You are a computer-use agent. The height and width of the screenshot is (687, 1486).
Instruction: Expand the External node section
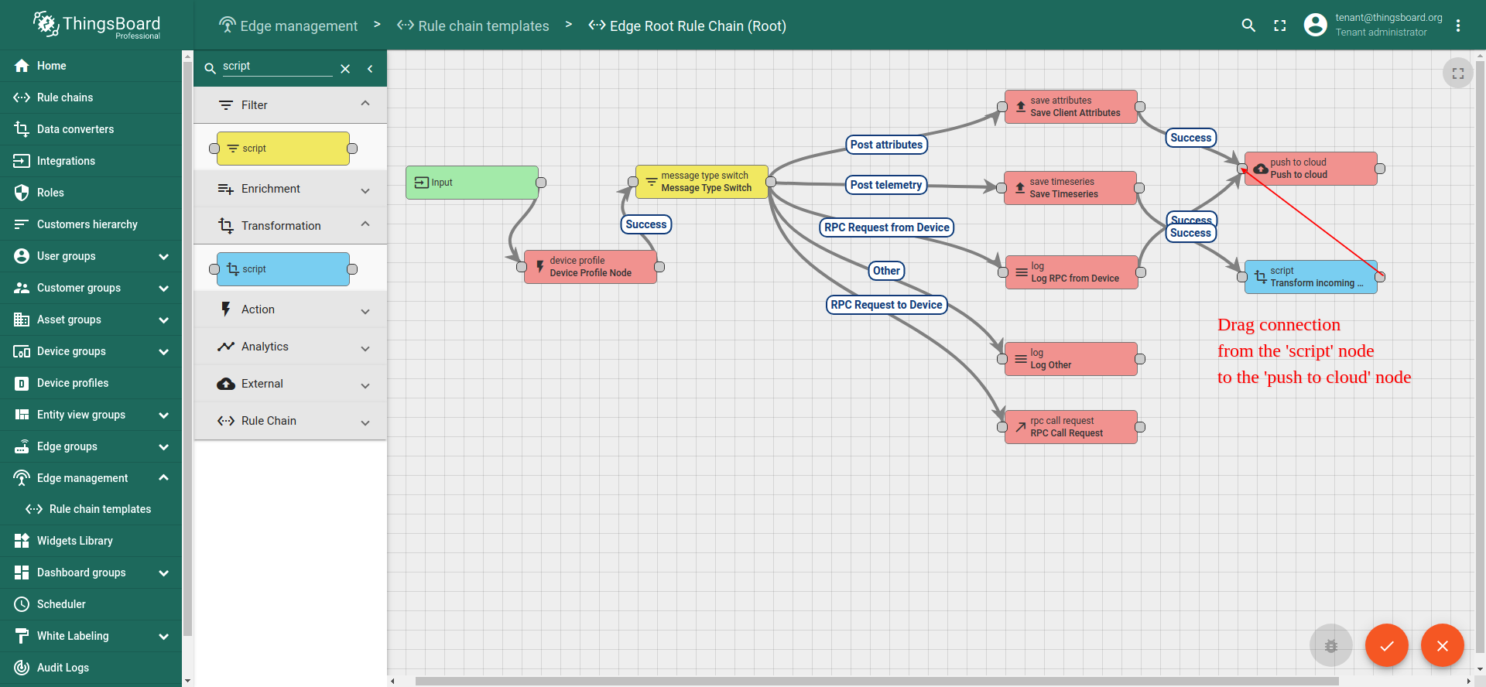pyautogui.click(x=290, y=384)
